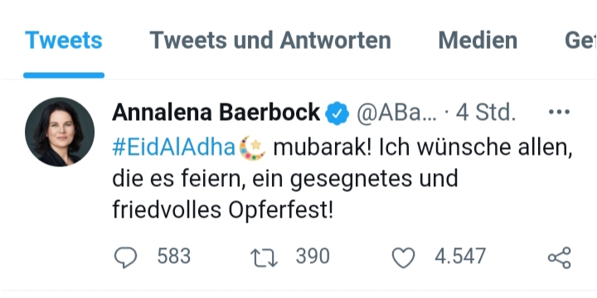Click the Annalena Baerbock display name
Screen dimensions: 597x298
click(216, 113)
